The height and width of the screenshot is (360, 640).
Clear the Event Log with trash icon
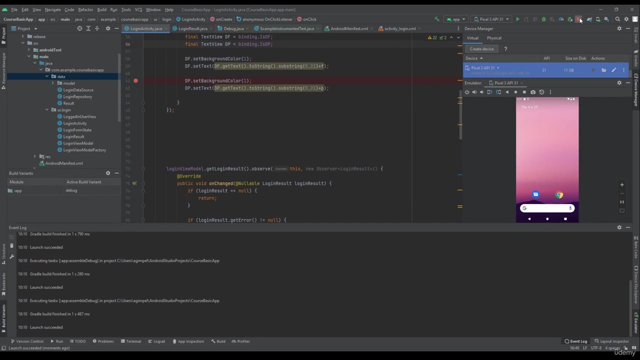pyautogui.click(x=11, y=246)
